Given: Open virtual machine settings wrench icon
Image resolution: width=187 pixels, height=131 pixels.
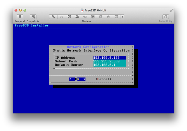Looking at the screenshot, I should click(53, 17).
